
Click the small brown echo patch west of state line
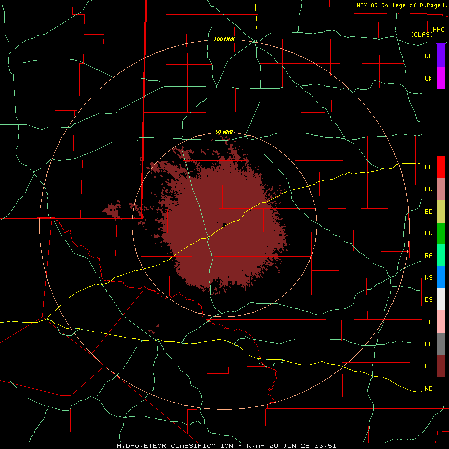pyautogui.click(x=113, y=210)
